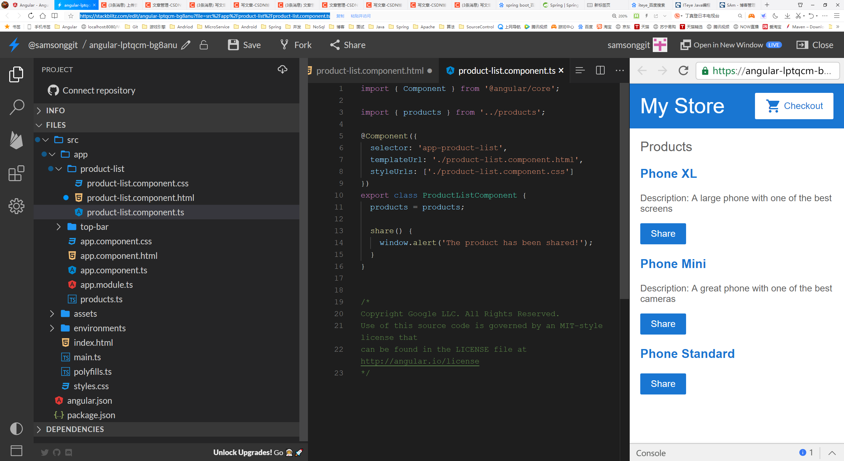Viewport: 844px width, 461px height.
Task: Open the Settings gear in StackBlitz sidebar
Action: 16,206
